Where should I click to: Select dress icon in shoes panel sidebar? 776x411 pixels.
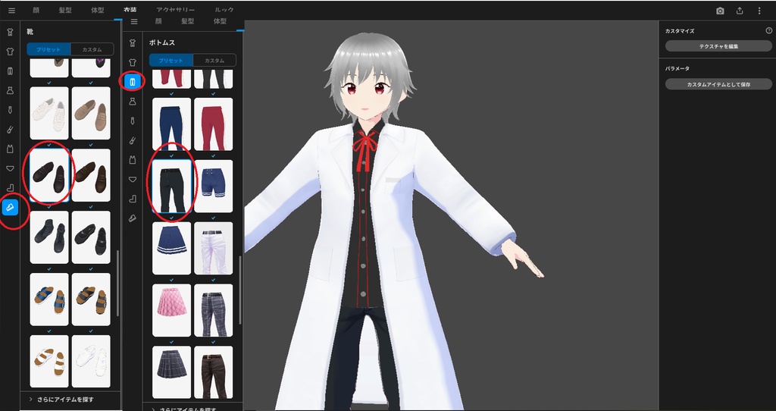10,91
